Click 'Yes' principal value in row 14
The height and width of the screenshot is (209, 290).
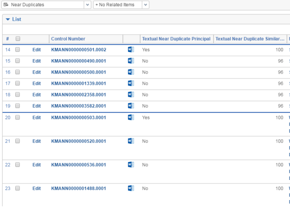(146, 50)
